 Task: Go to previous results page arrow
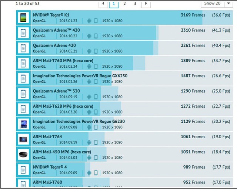(103, 4)
